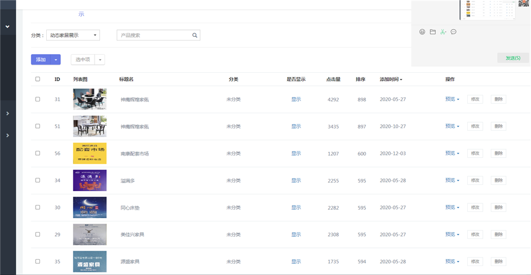This screenshot has height=275, width=531.
Task: Toggle the select-all checkbox in table header
Action: (38, 79)
